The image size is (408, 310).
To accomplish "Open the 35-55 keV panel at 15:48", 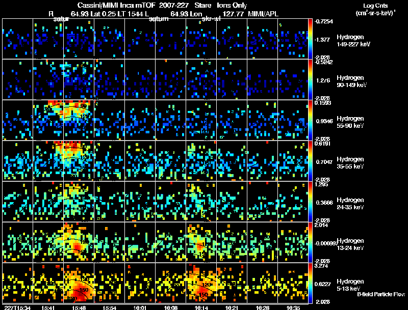I will (x=79, y=161).
